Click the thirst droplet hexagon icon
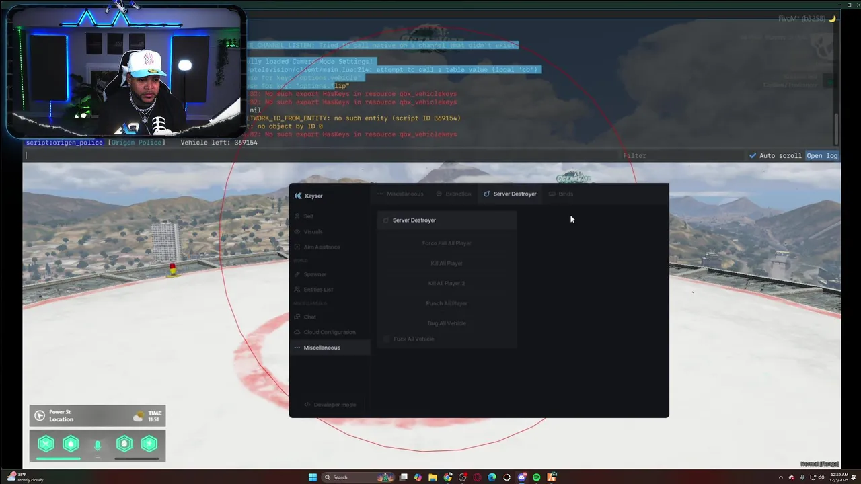The height and width of the screenshot is (484, 861). point(71,444)
